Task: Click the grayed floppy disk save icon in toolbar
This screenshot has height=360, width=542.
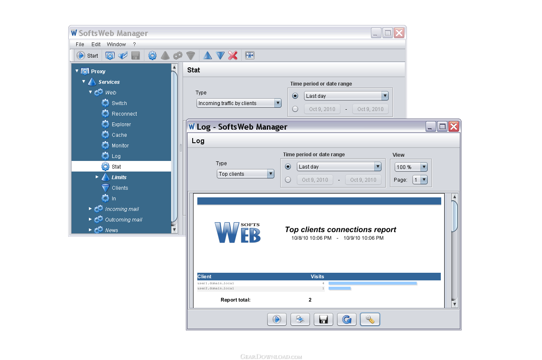Action: (135, 55)
